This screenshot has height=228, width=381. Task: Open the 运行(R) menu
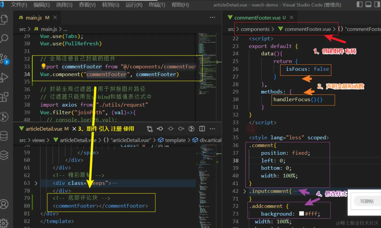pos(134,5)
